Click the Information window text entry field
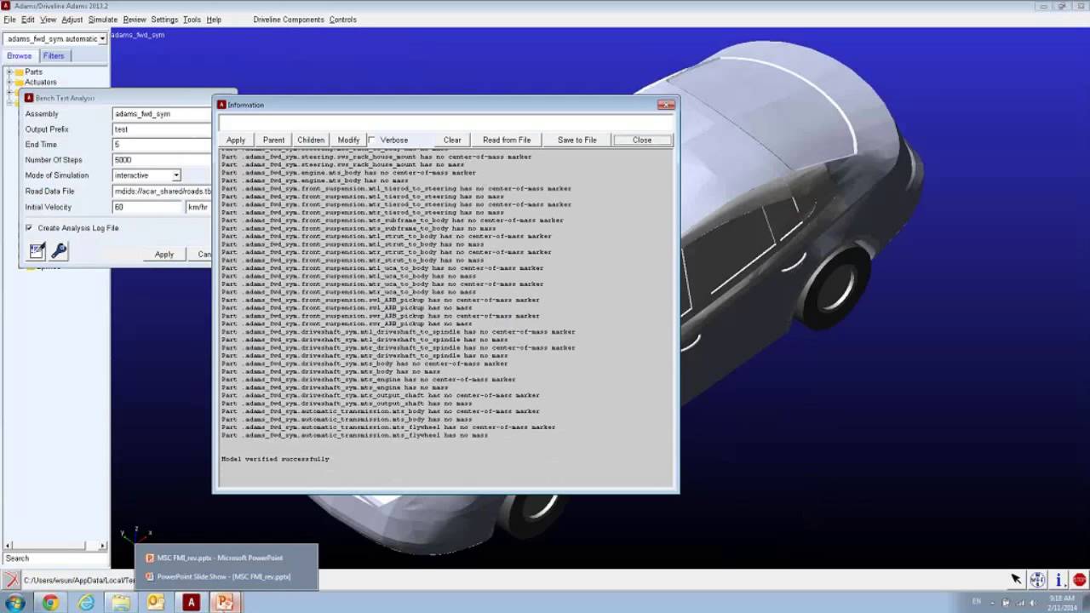This screenshot has height=613, width=1090. pyautogui.click(x=445, y=123)
